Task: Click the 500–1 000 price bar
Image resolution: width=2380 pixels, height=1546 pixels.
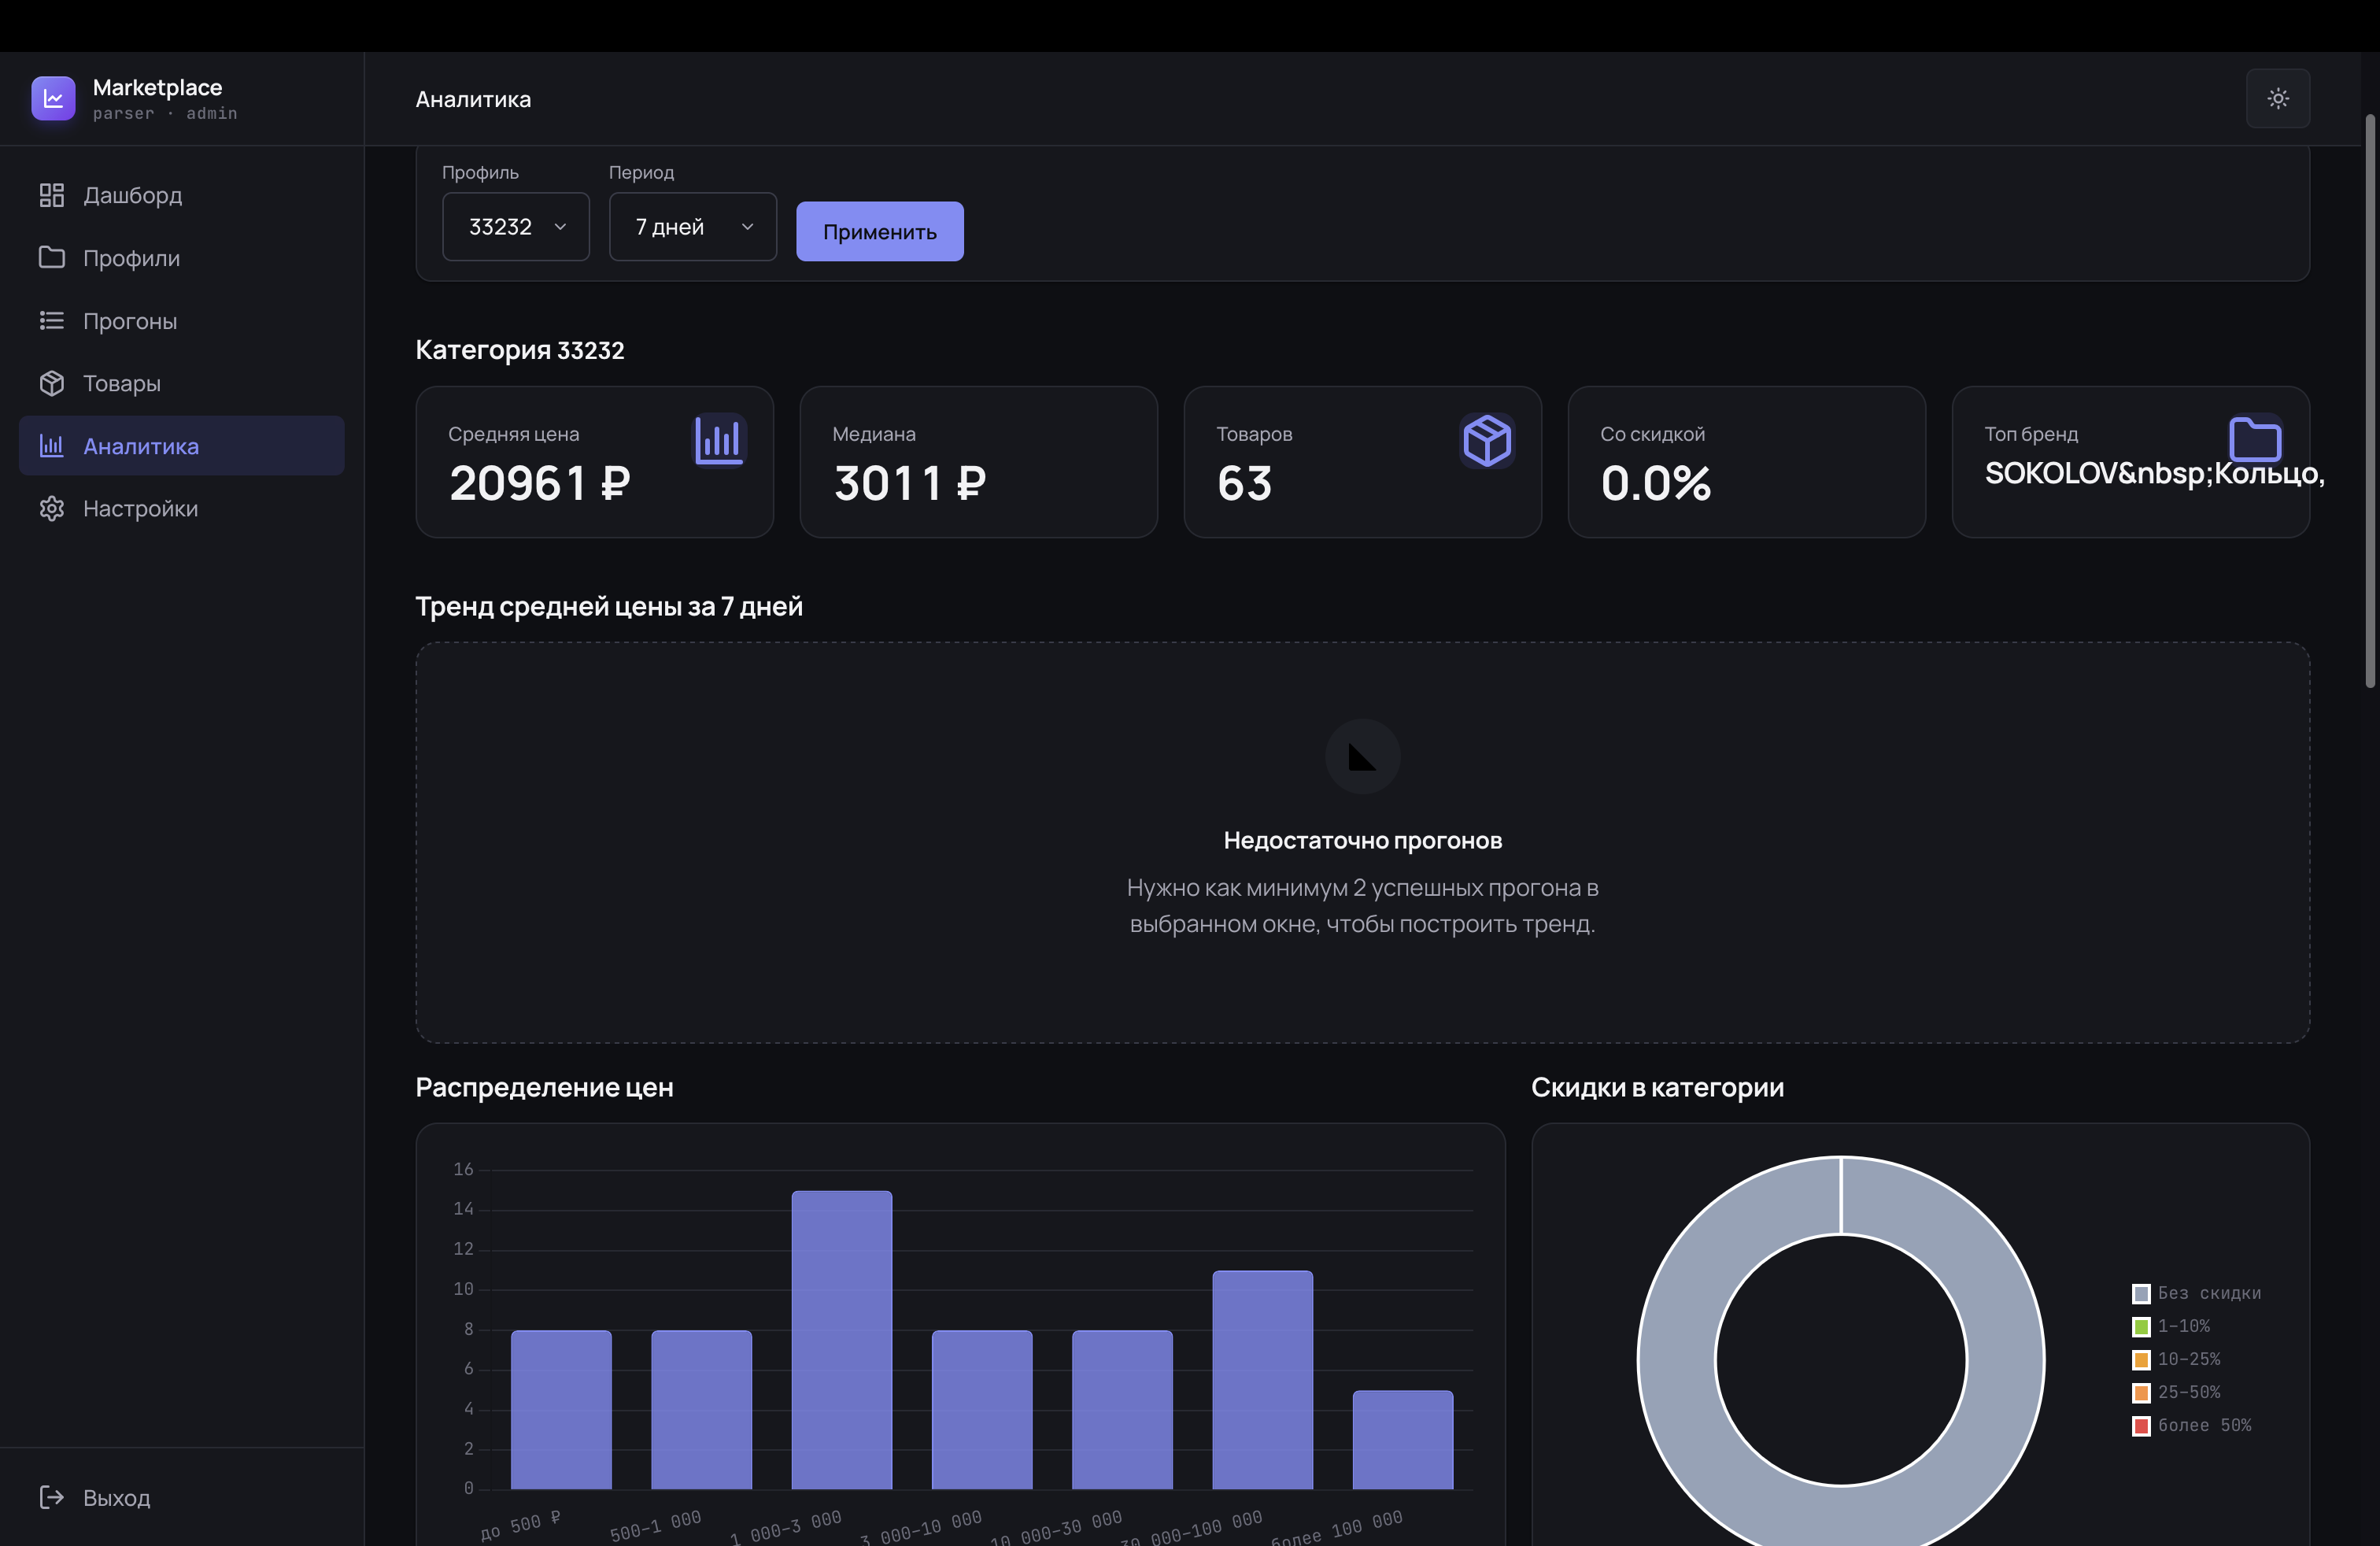Action: (701, 1410)
